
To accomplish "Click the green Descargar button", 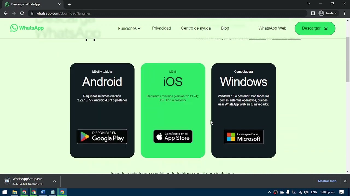I will 315,28.
